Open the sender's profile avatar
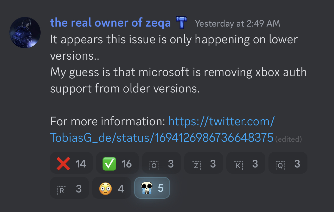Screen dimensions: 334x212 [x=25, y=33]
